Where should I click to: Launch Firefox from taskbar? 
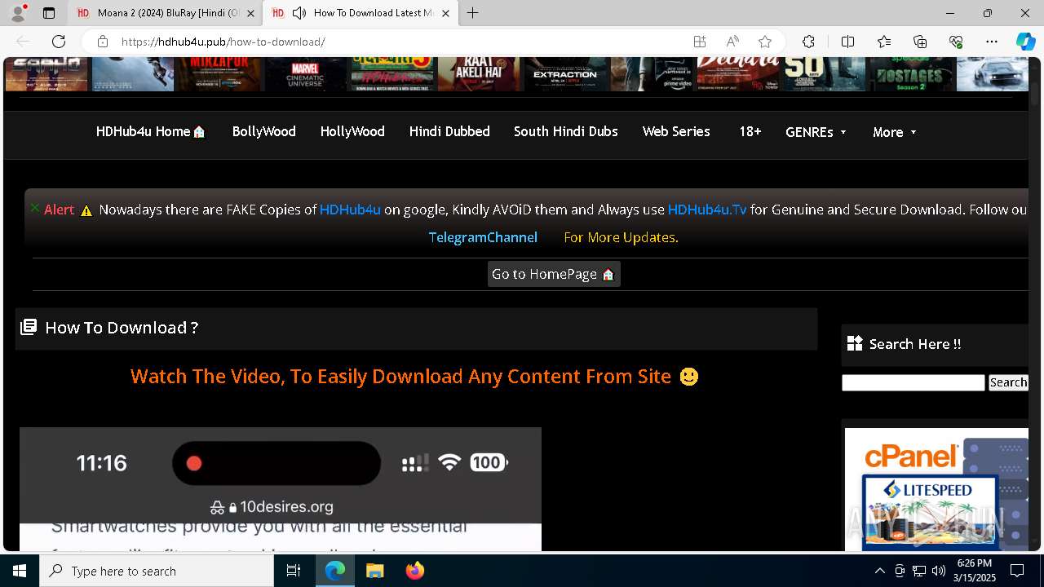[414, 571]
